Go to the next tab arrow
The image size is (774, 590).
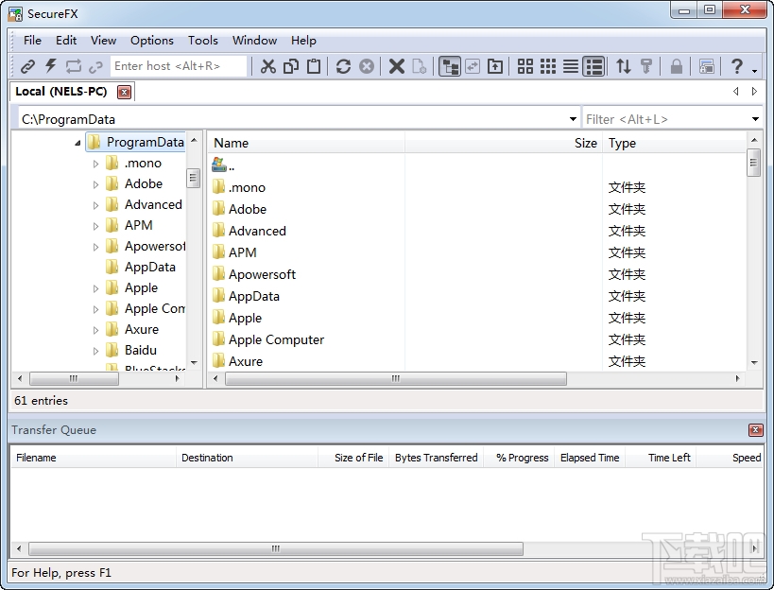click(x=754, y=92)
